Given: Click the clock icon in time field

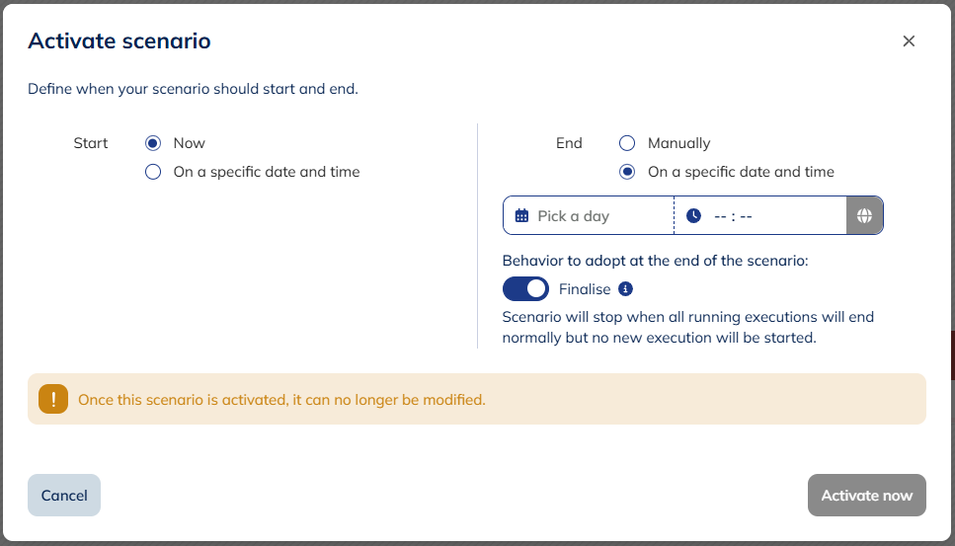Looking at the screenshot, I should click(x=693, y=216).
